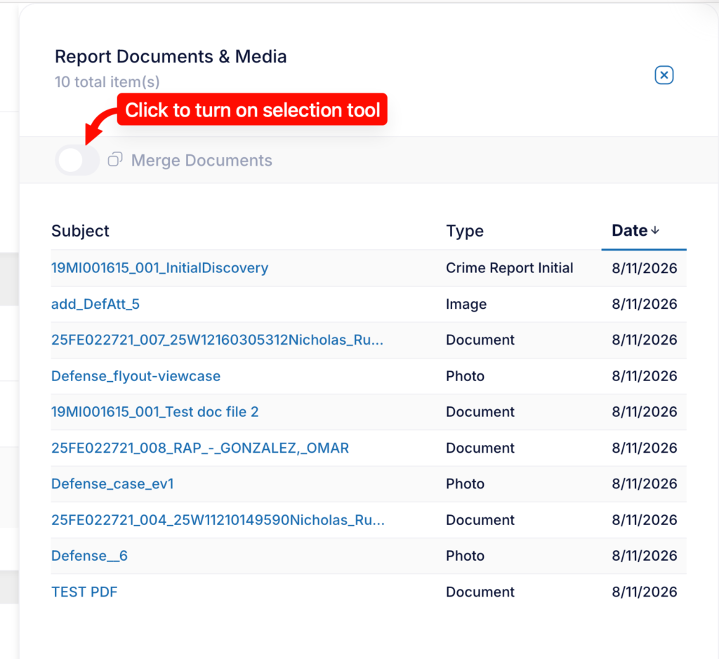Image resolution: width=719 pixels, height=659 pixels.
Task: Open 25FE022721_004 Nicholas document link
Action: [x=218, y=519]
